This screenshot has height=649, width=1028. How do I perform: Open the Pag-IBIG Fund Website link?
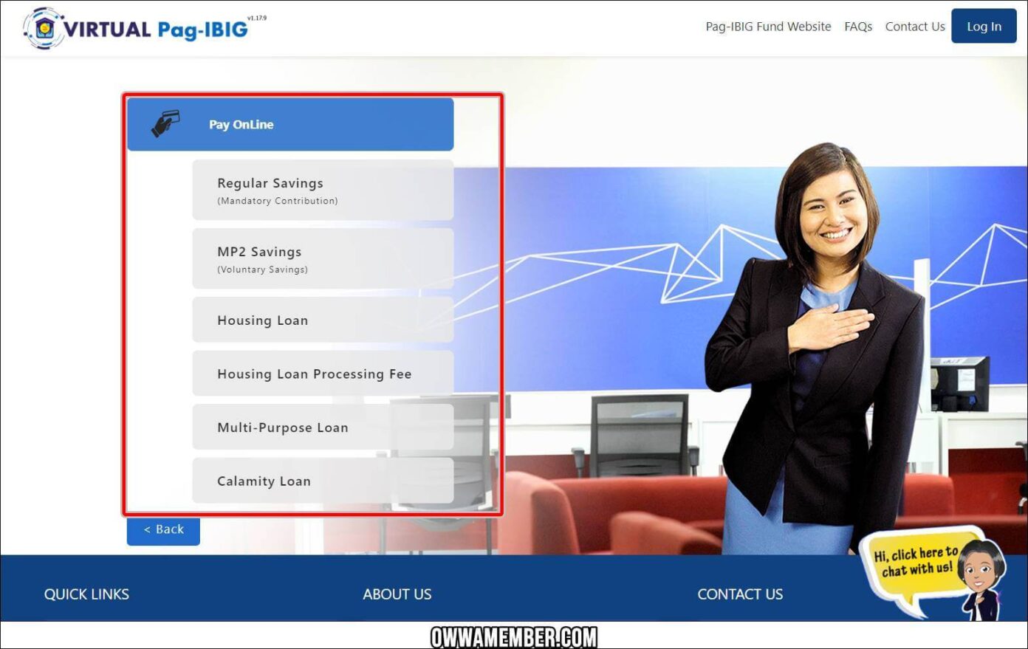click(768, 27)
